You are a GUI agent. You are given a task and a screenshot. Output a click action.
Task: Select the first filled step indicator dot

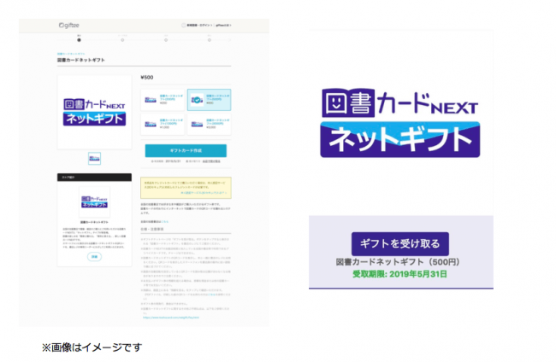point(79,40)
